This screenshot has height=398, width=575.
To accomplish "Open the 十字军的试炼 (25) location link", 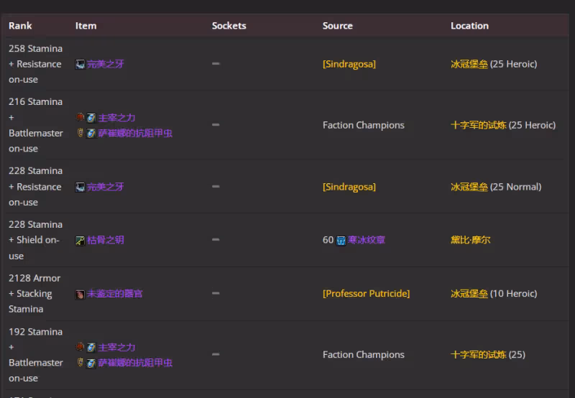I will (478, 355).
